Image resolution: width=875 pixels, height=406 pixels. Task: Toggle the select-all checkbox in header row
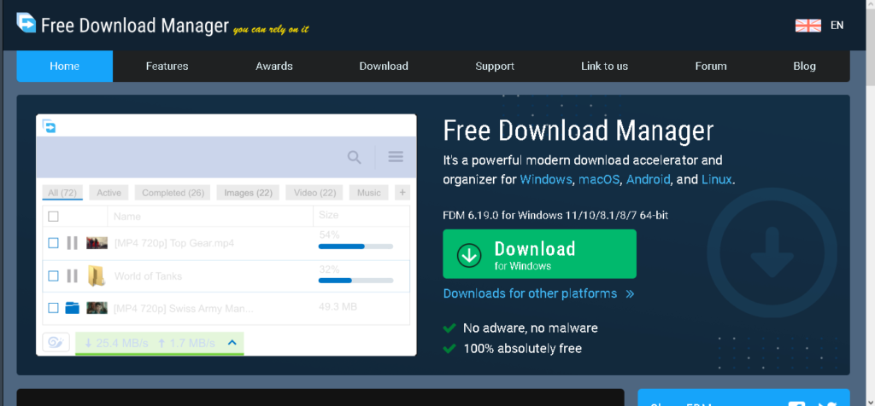(53, 216)
